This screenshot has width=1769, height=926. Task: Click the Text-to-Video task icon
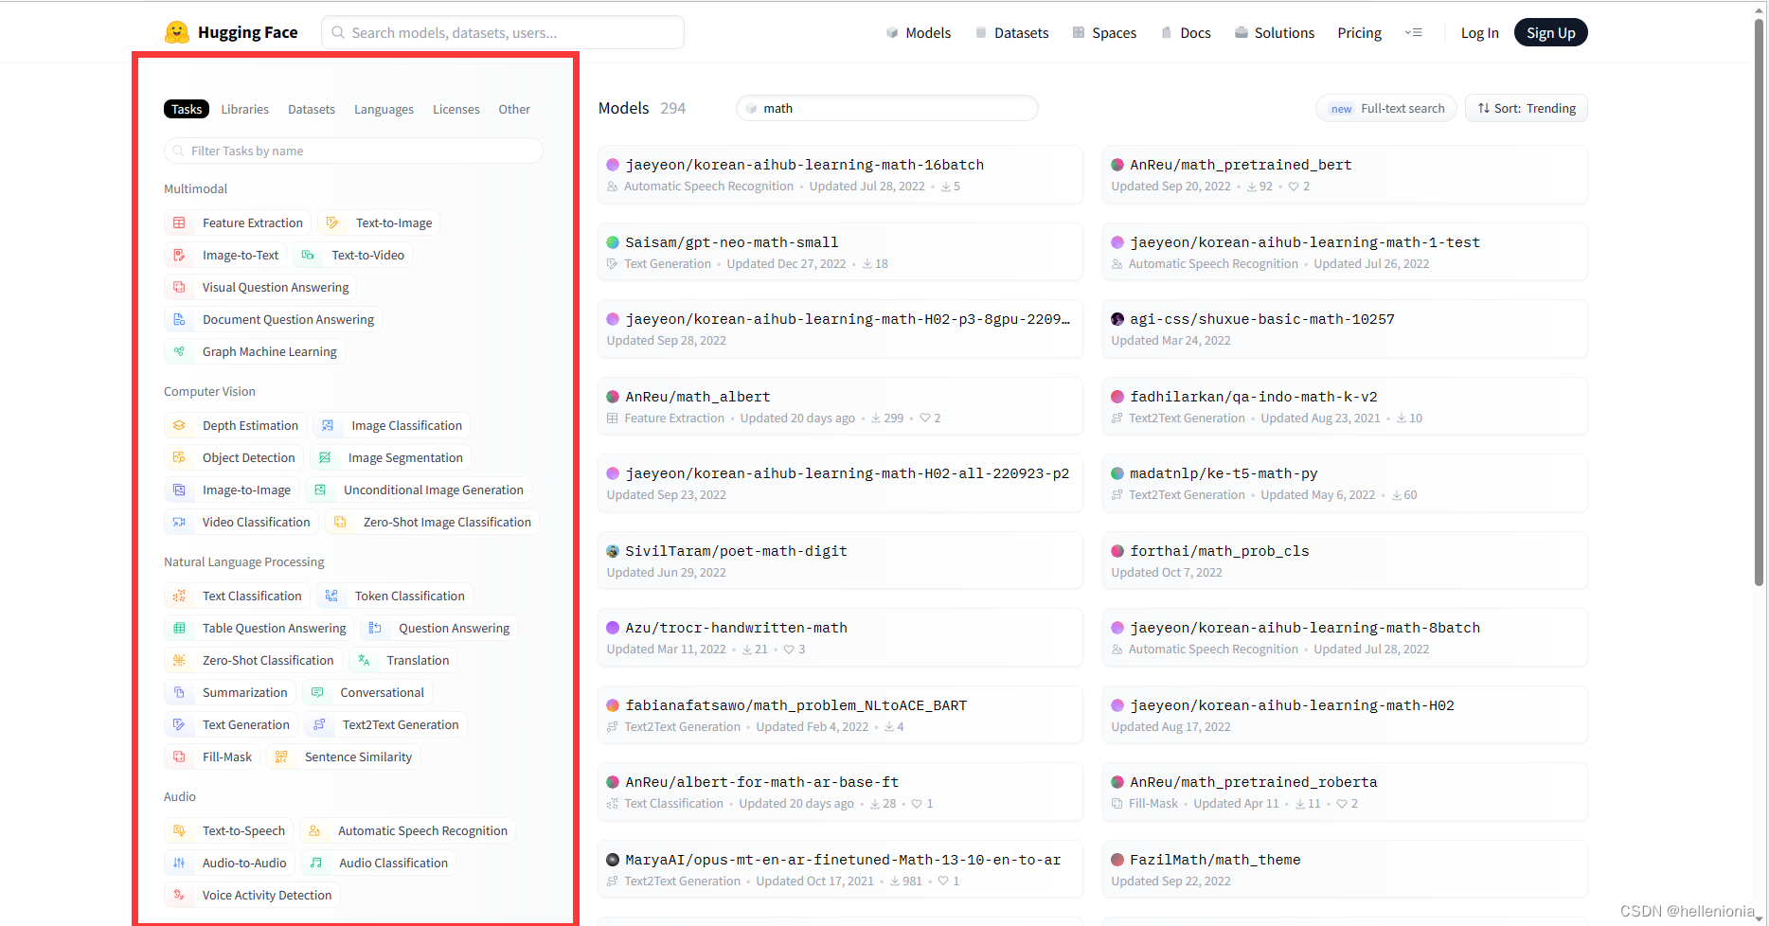[x=308, y=256]
